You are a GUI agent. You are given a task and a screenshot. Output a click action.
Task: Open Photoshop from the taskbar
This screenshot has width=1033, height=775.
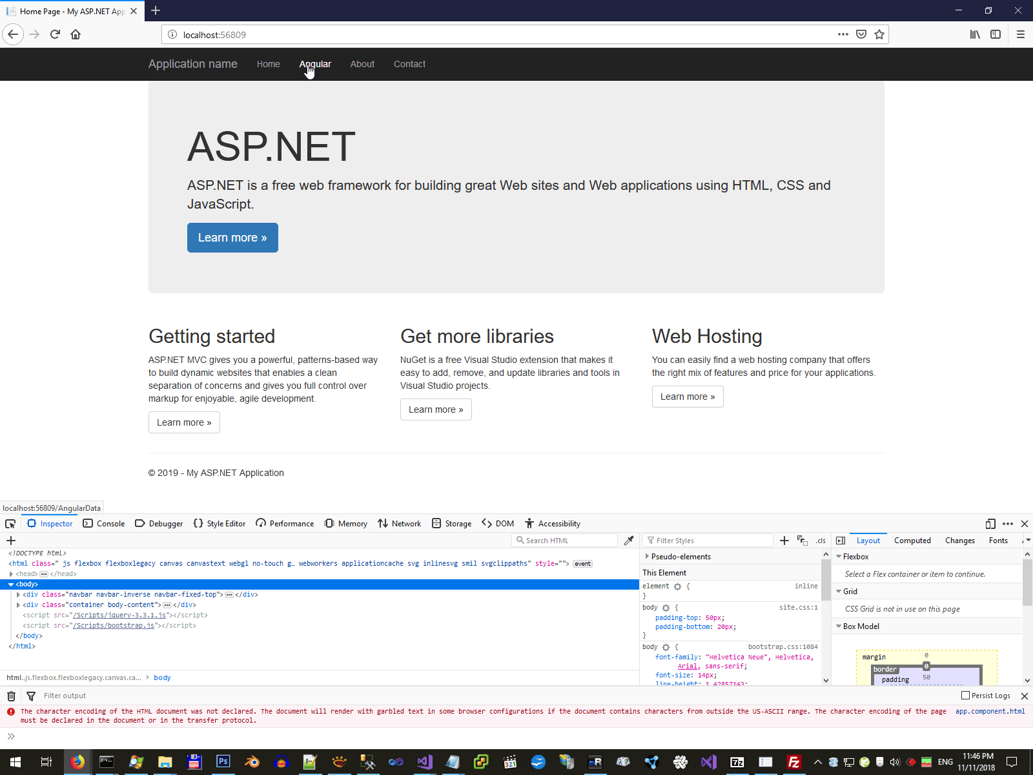[x=223, y=762]
